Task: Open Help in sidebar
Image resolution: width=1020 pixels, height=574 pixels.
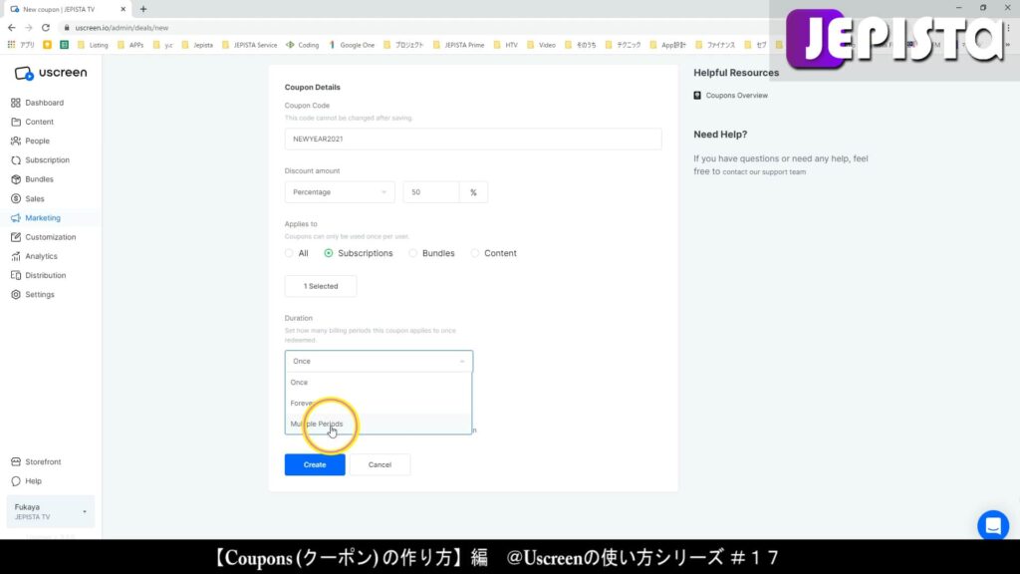Action: pos(27,481)
